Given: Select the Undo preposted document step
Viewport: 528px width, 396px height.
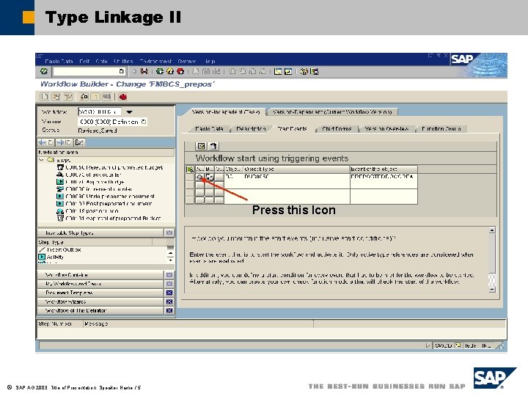Looking at the screenshot, I should pyautogui.click(x=110, y=196).
